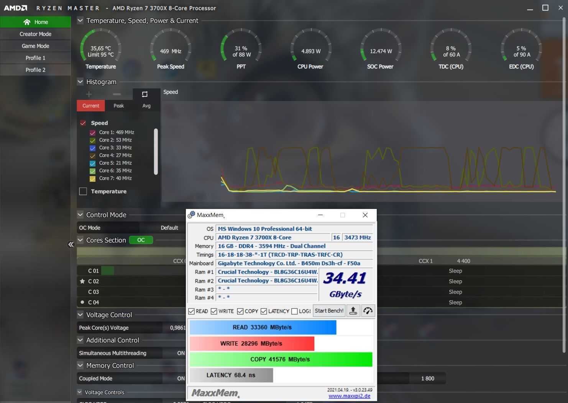Viewport: 568px width, 403px height.
Task: Click the COPY 41576 MByte/s result bar
Action: tap(281, 359)
